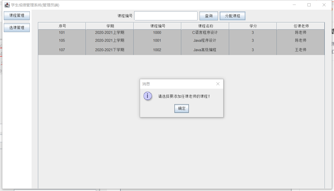
Task: Click the 分配课程 button
Action: [x=232, y=16]
